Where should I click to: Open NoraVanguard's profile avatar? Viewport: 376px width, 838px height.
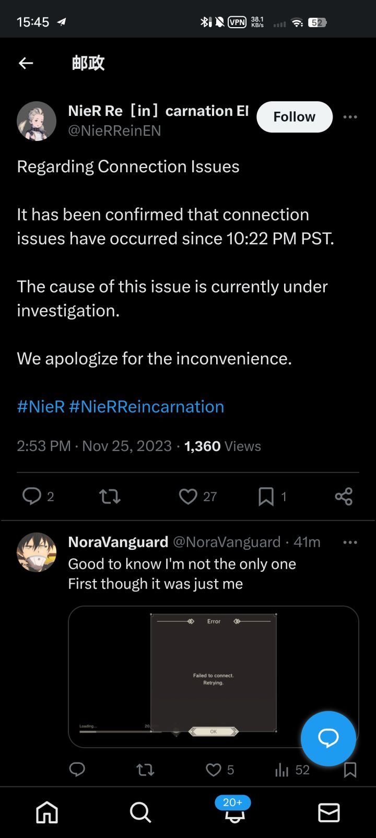[37, 552]
